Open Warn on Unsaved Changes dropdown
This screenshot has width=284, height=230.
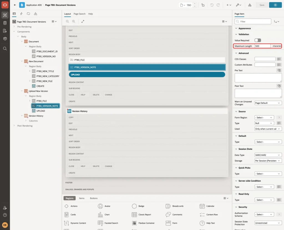pos(268,103)
